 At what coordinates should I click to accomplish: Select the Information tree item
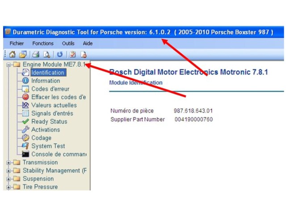pyautogui.click(x=46, y=81)
